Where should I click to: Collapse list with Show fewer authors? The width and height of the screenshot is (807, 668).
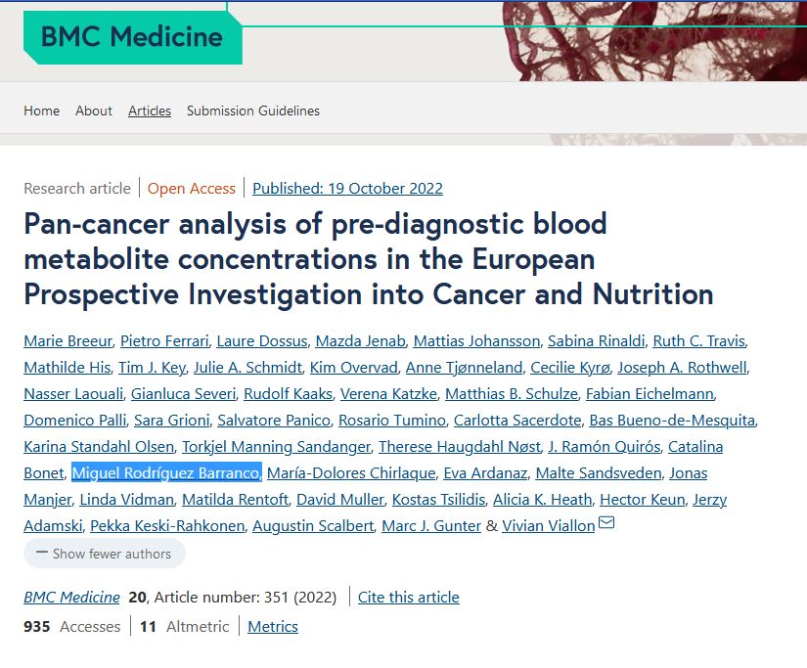pyautogui.click(x=104, y=554)
